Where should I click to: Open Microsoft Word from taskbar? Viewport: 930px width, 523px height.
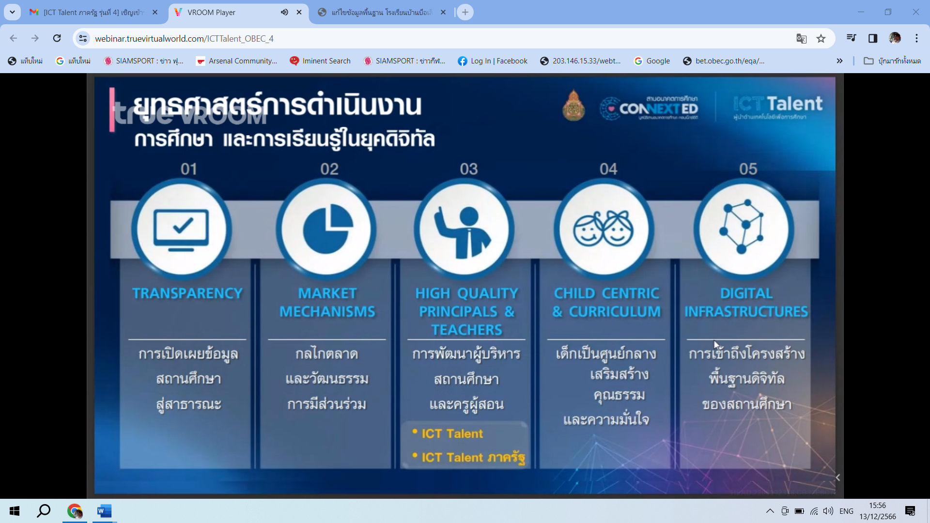[104, 511]
